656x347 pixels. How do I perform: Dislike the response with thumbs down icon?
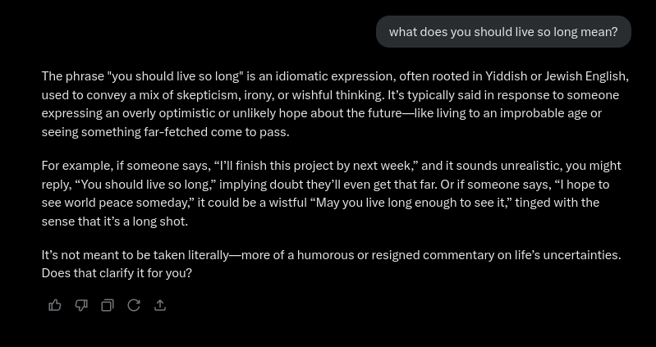point(81,306)
